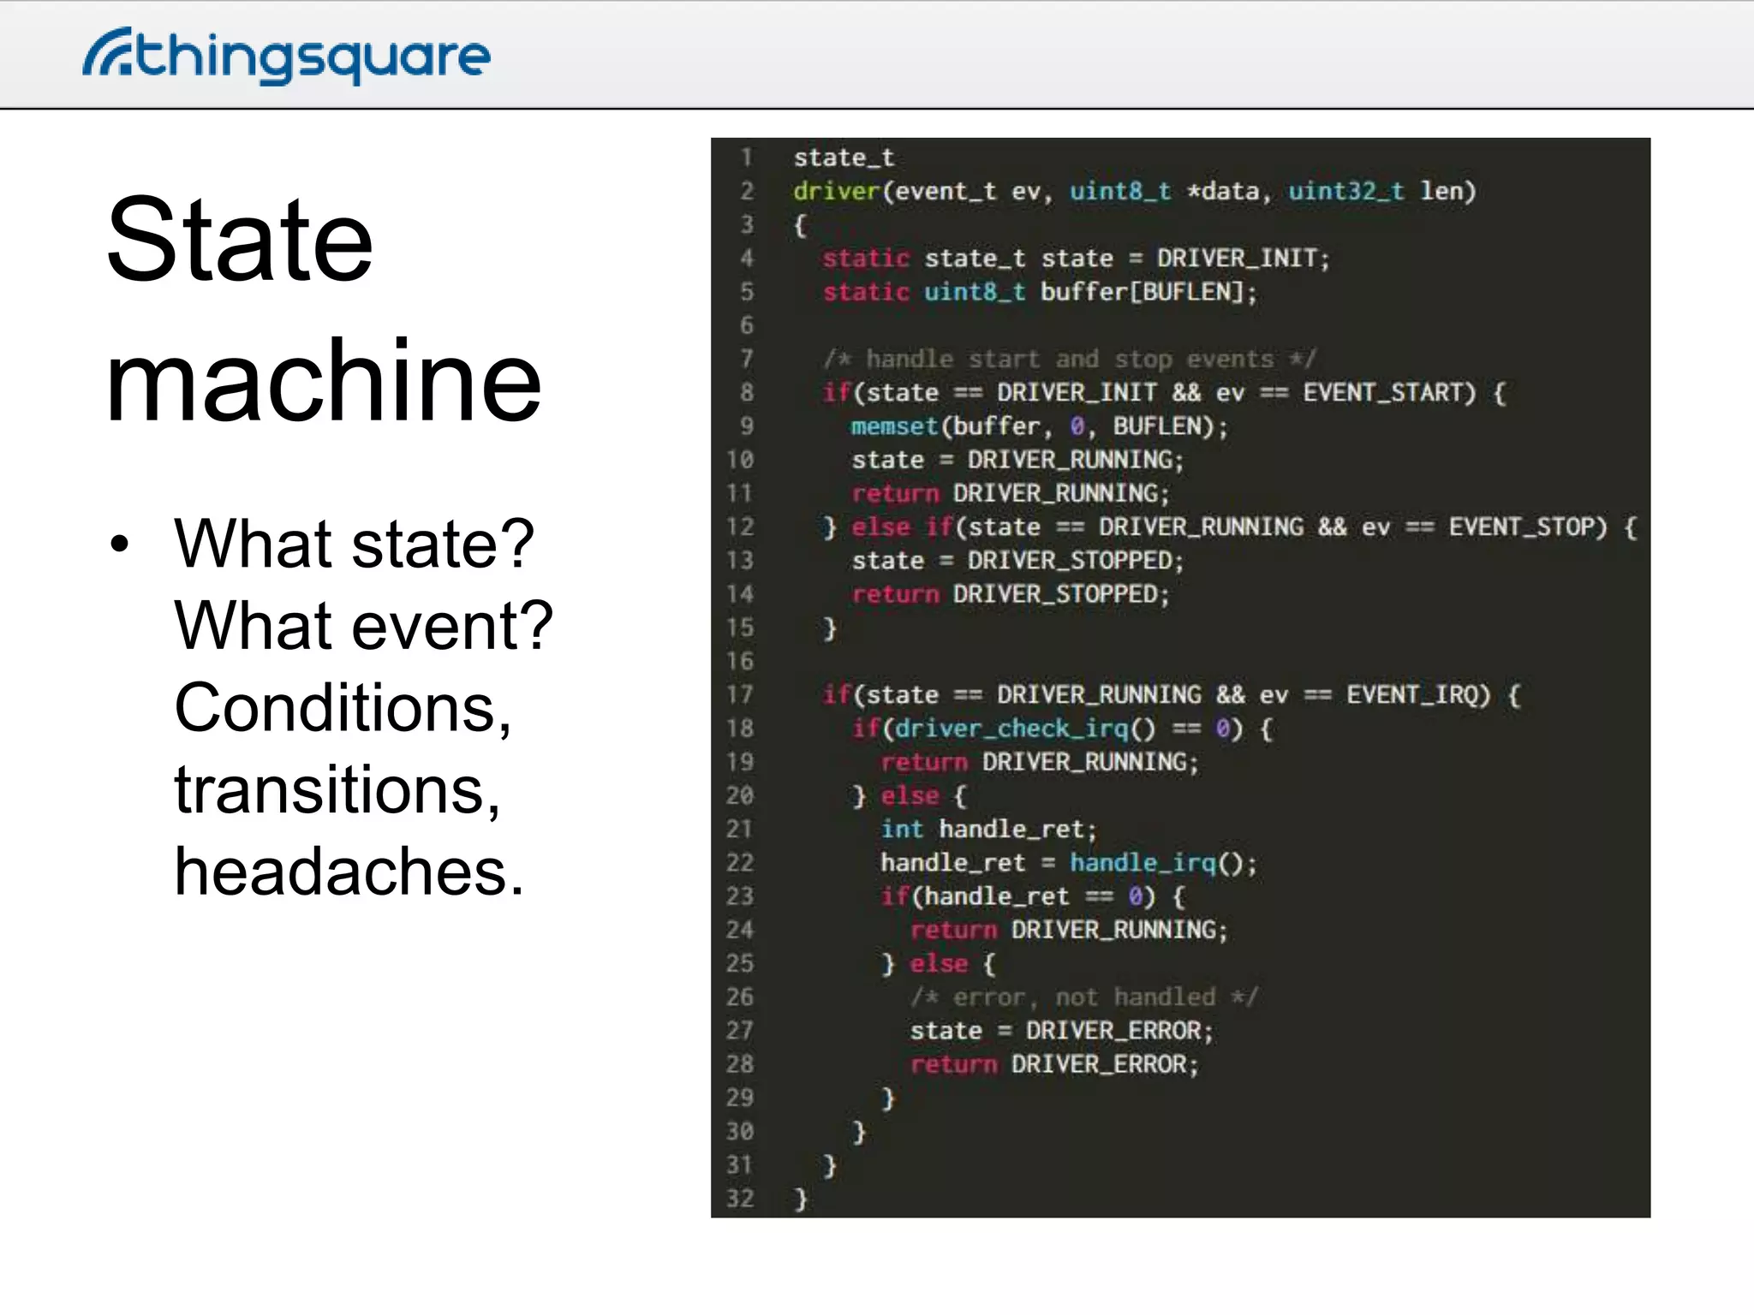Click the thingsquare logo

[286, 57]
